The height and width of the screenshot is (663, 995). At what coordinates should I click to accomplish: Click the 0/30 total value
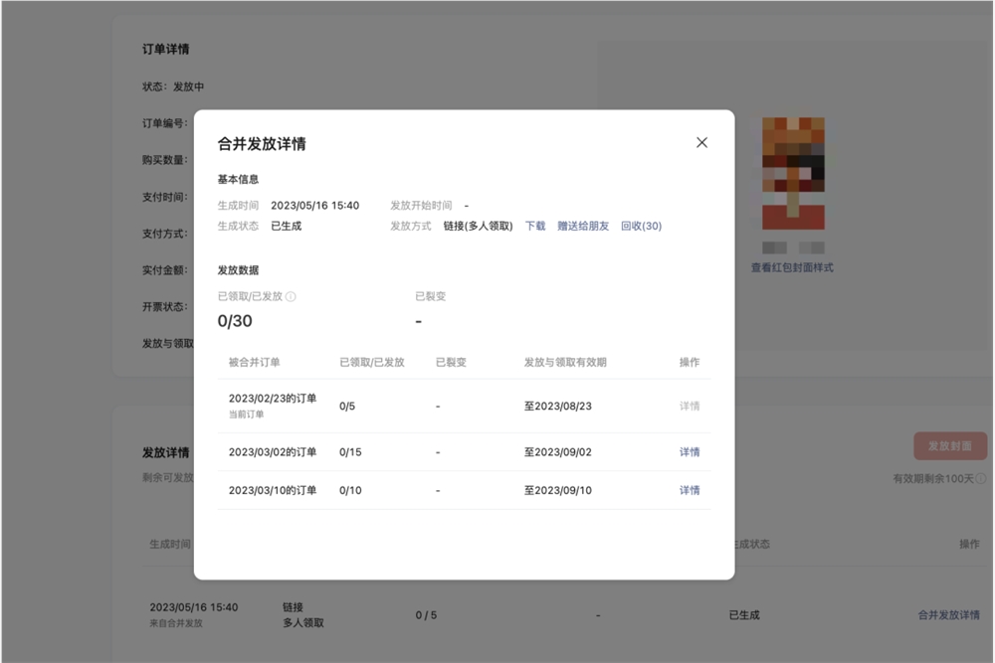point(235,321)
